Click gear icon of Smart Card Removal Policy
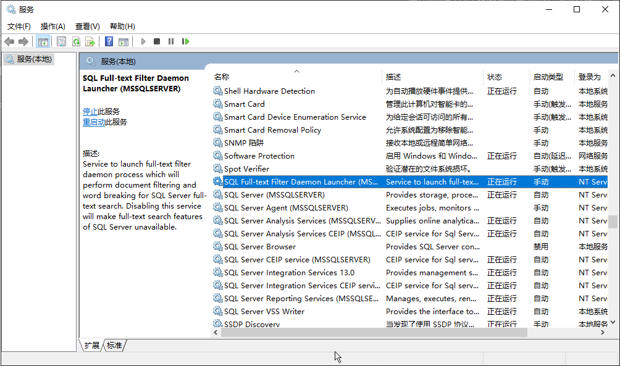The height and width of the screenshot is (366, 620). 217,130
